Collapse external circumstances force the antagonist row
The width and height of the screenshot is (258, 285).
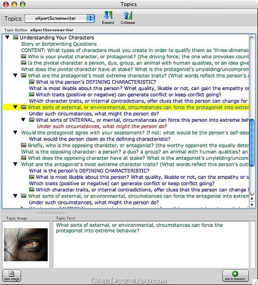point(16,196)
